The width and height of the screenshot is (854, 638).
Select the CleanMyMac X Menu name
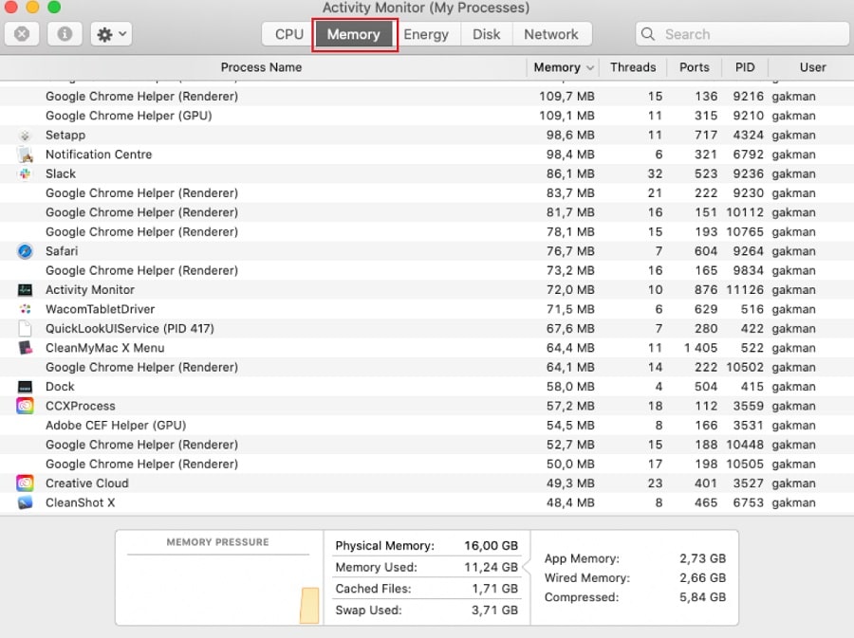click(105, 348)
